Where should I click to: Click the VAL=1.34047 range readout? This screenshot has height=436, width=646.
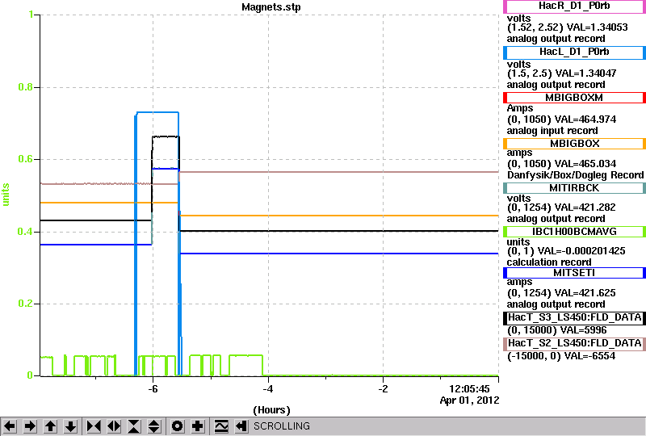pyautogui.click(x=561, y=73)
